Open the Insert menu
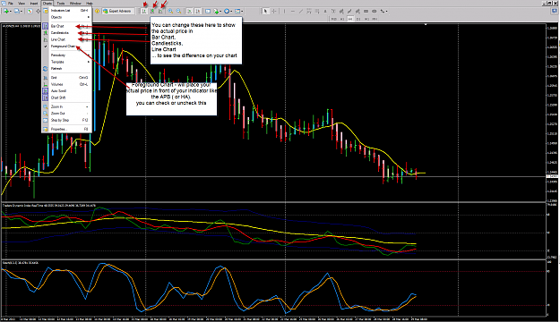 [33, 4]
